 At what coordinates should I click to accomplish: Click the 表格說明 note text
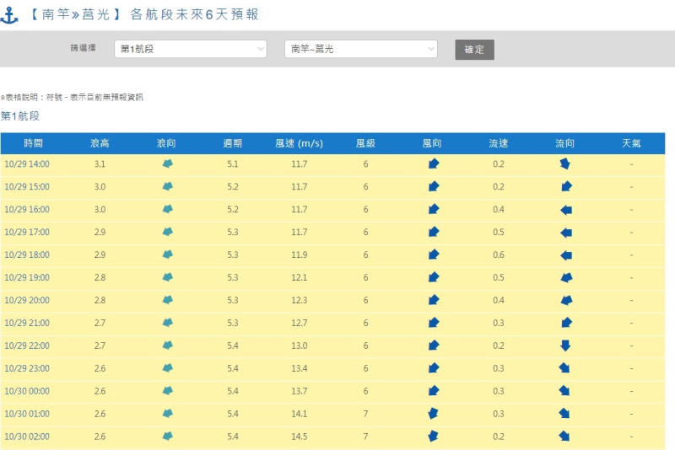click(x=72, y=98)
